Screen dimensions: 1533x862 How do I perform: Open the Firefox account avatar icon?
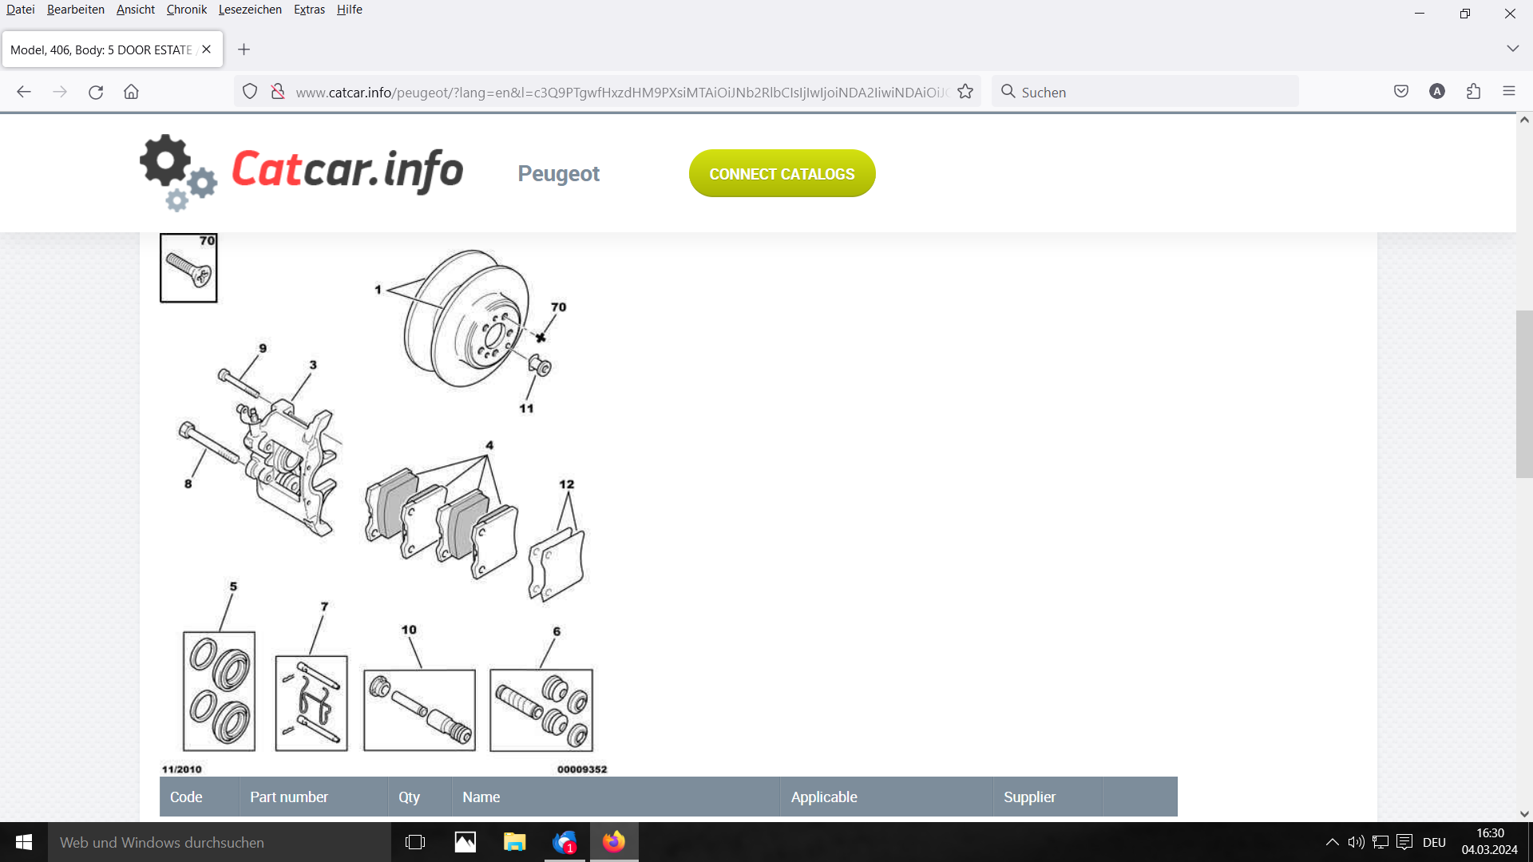(1437, 92)
